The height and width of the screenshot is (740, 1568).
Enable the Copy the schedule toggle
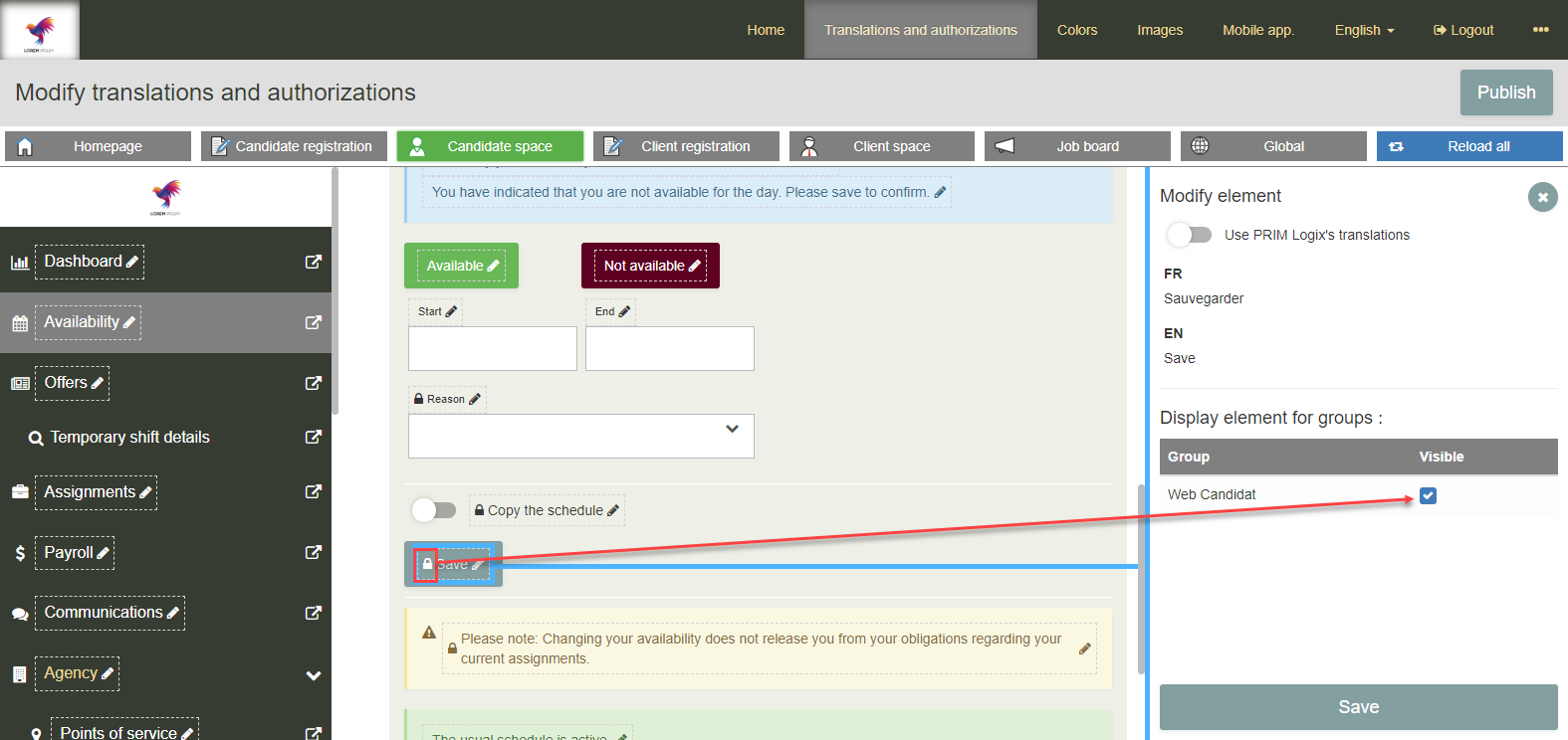tap(434, 510)
